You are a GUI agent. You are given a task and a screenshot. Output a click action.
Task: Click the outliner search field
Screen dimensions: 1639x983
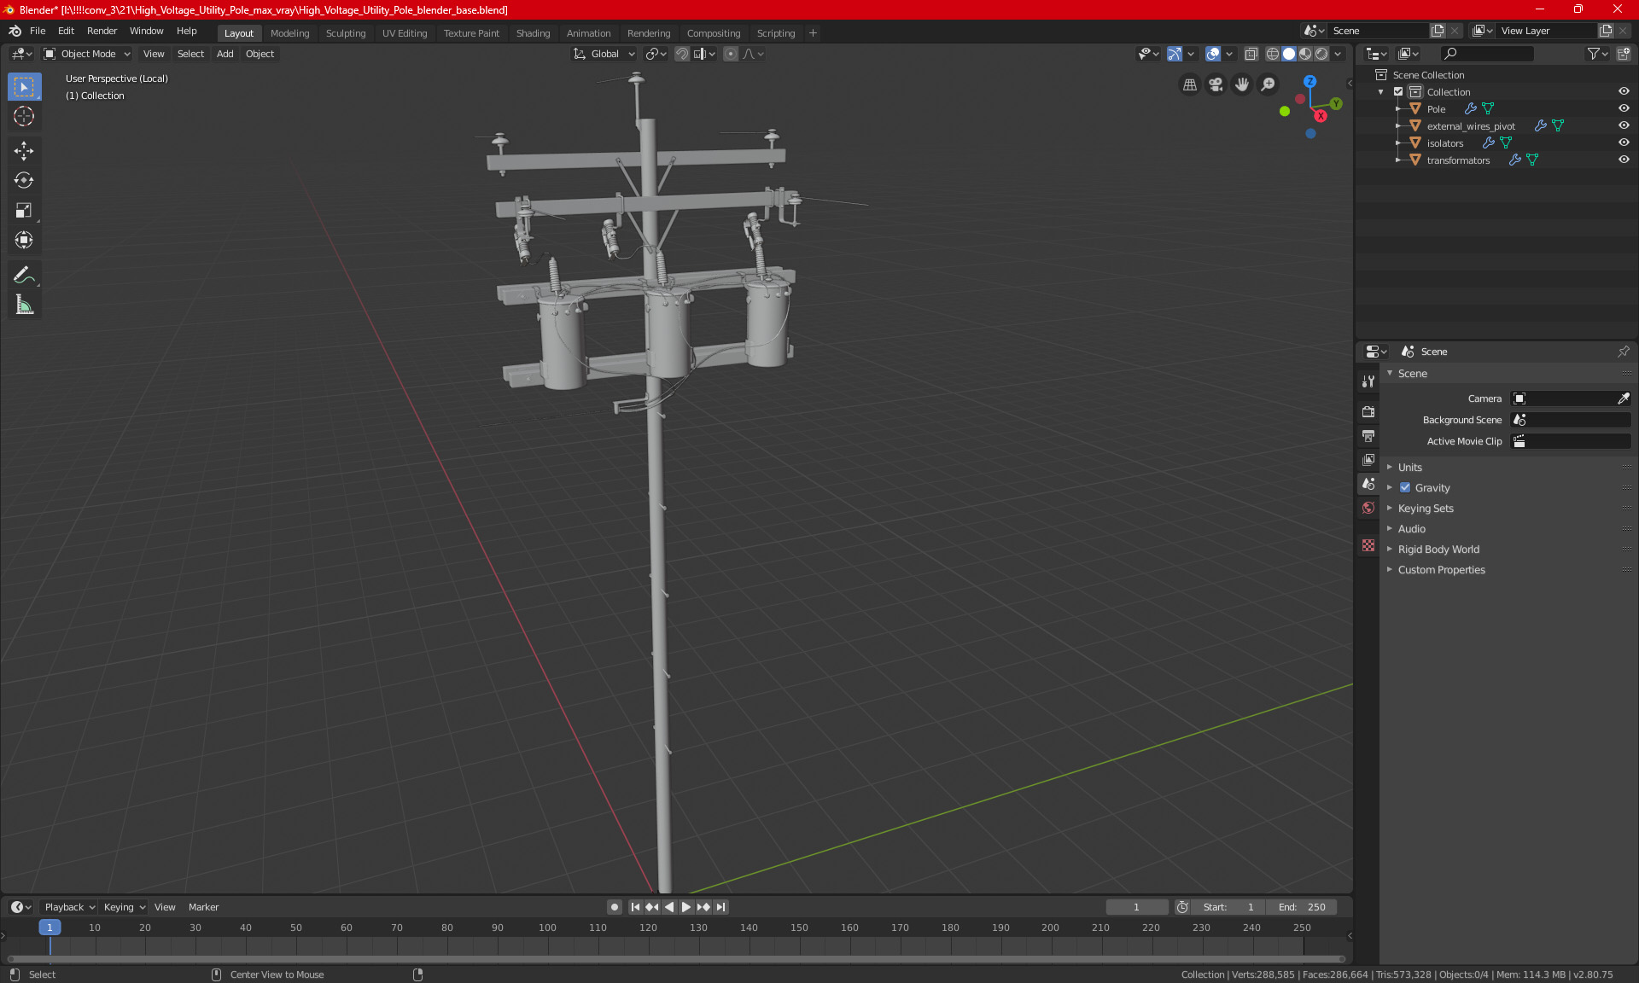click(x=1486, y=54)
